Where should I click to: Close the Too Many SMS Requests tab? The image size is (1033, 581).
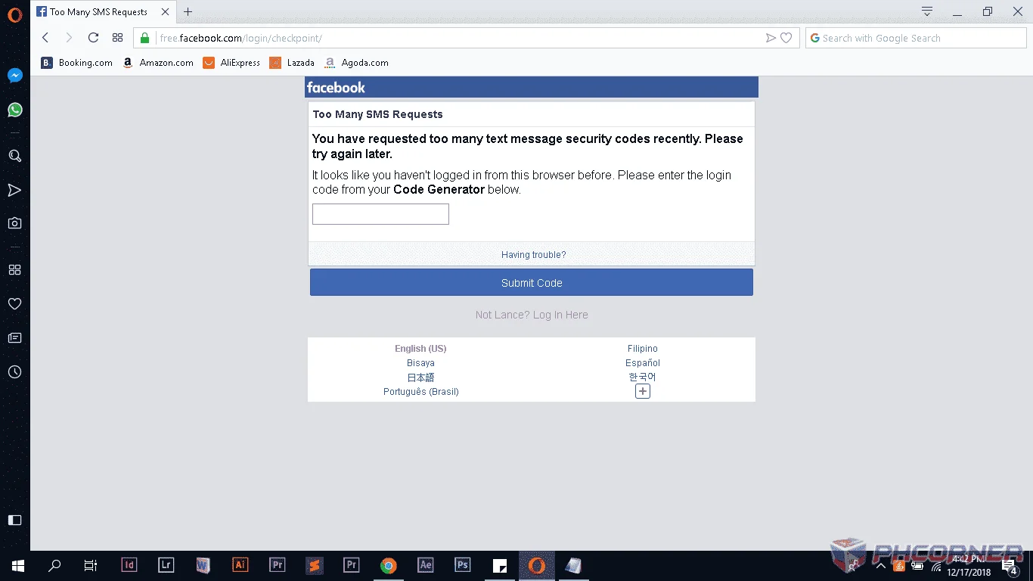pyautogui.click(x=165, y=11)
